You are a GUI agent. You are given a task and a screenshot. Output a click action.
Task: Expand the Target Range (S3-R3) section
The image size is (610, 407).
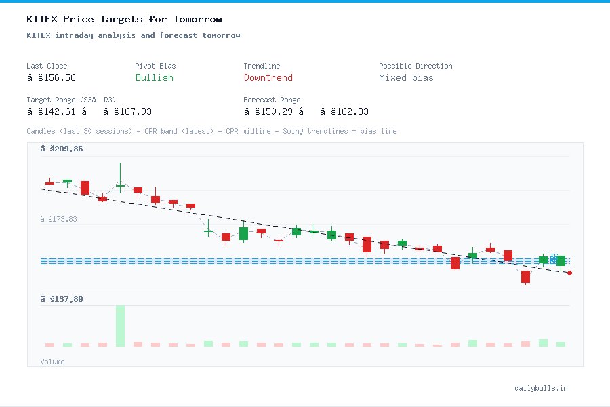point(70,100)
